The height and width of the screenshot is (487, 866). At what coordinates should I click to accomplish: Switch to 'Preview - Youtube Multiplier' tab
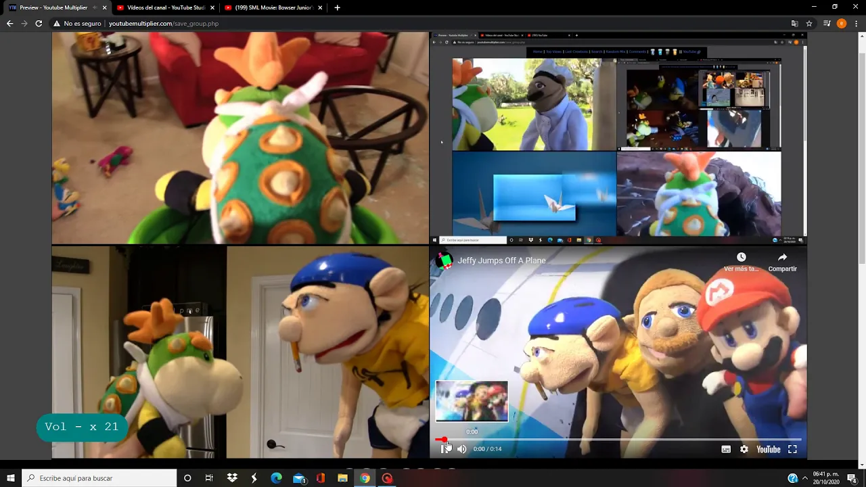58,7
